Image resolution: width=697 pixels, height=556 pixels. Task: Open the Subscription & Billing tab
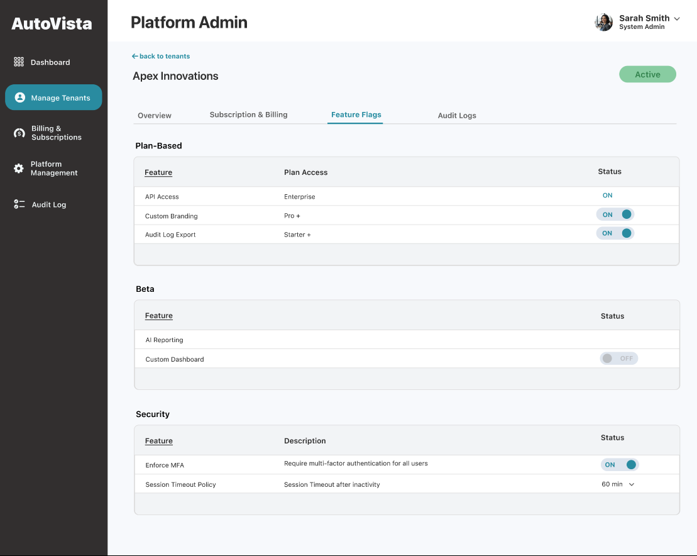click(x=248, y=115)
